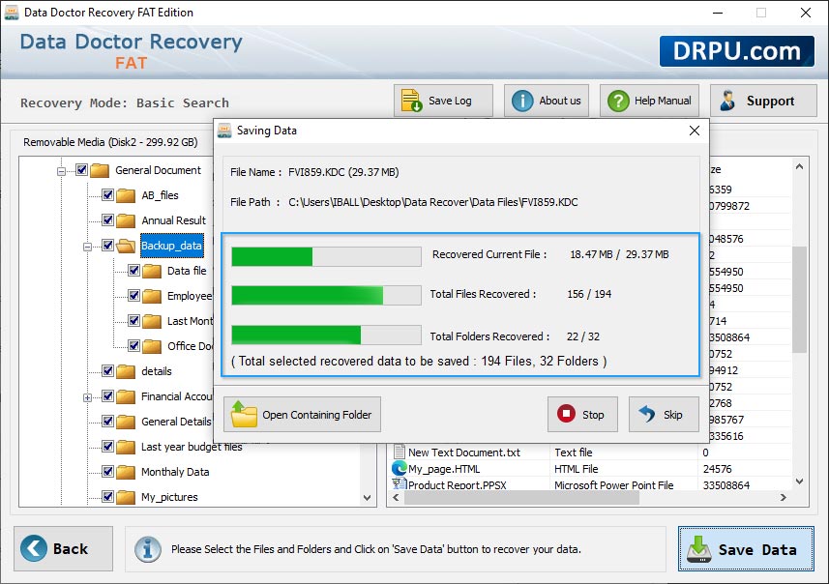Click the file list scroll up arrow
Image resolution: width=829 pixels, height=584 pixels.
click(799, 166)
